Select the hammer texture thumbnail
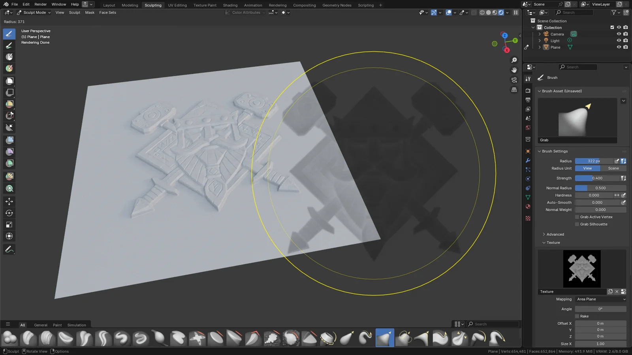 (x=581, y=269)
